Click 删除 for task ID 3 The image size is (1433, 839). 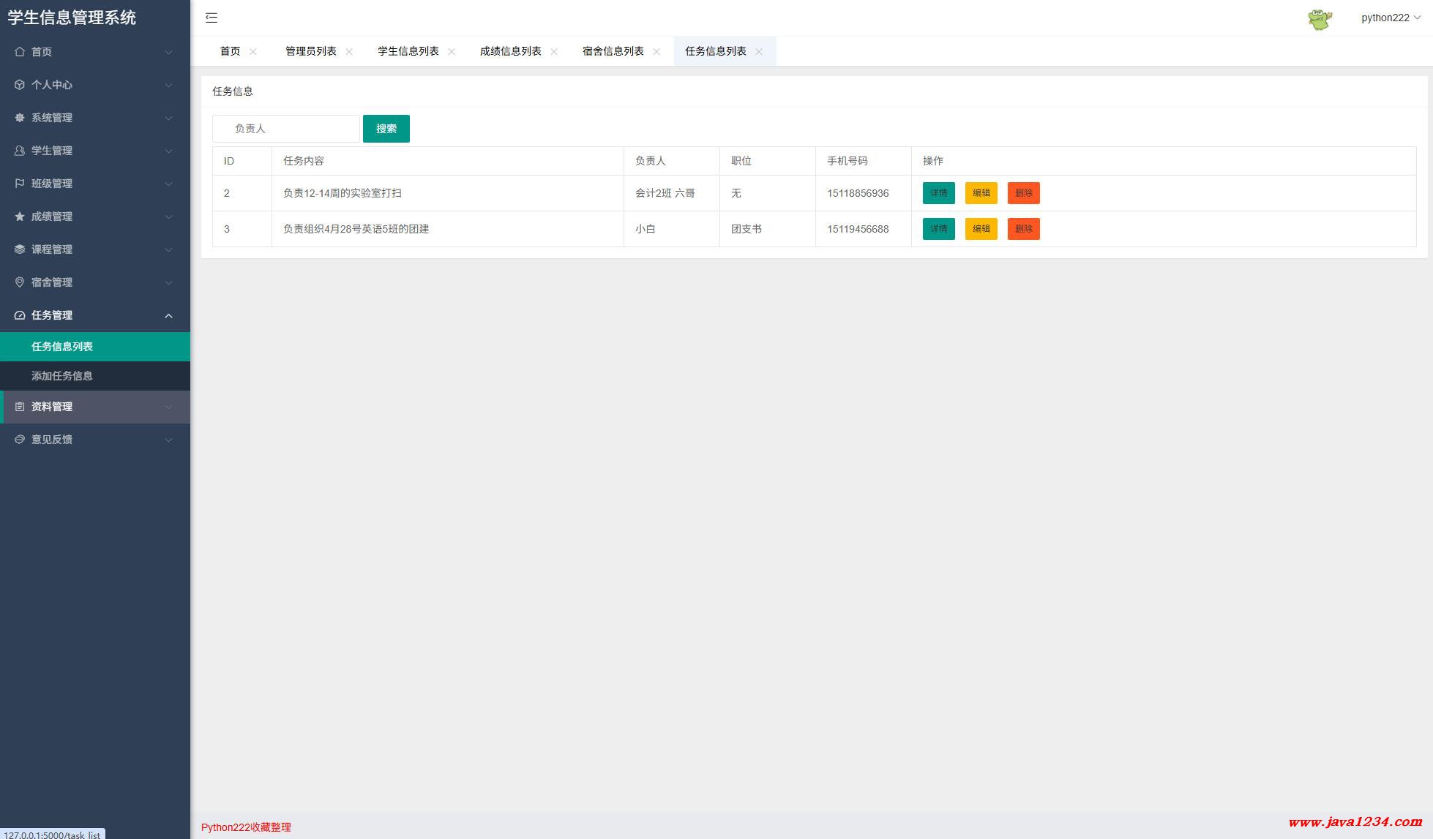click(x=1023, y=229)
